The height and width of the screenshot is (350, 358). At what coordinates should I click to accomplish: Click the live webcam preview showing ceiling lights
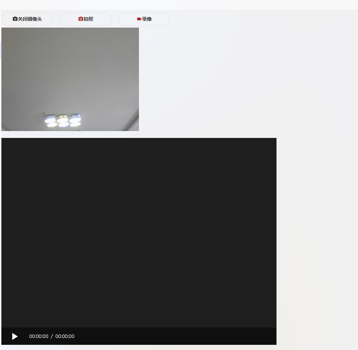70,79
